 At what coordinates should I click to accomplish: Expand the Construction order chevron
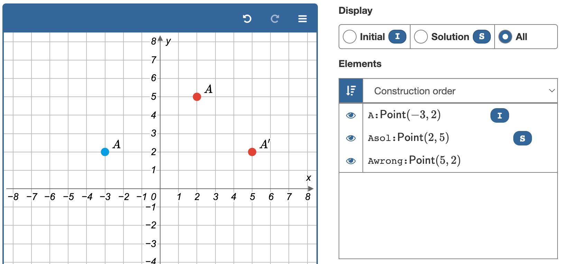(x=551, y=91)
